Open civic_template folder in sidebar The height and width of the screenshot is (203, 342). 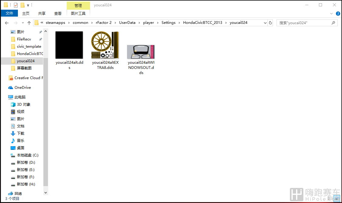click(29, 47)
